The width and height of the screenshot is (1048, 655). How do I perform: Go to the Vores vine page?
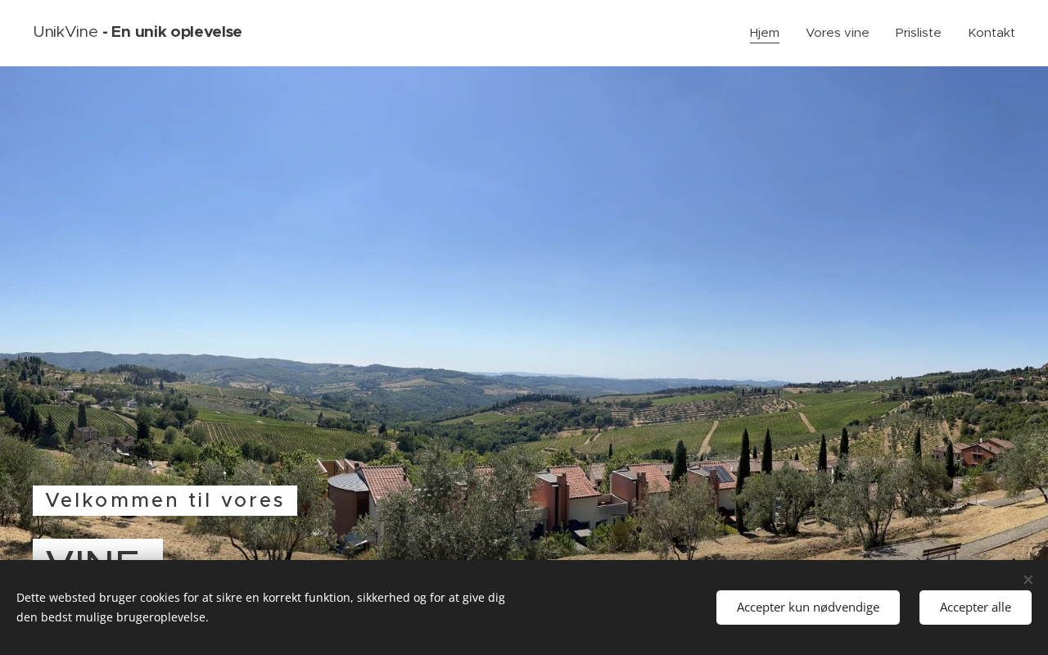coord(838,33)
